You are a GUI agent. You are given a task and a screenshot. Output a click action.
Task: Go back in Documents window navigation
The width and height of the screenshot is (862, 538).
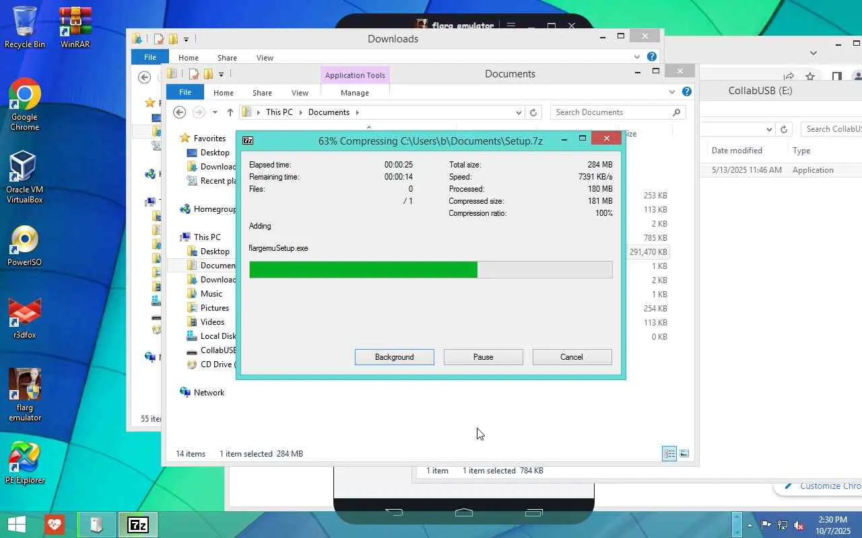point(179,112)
